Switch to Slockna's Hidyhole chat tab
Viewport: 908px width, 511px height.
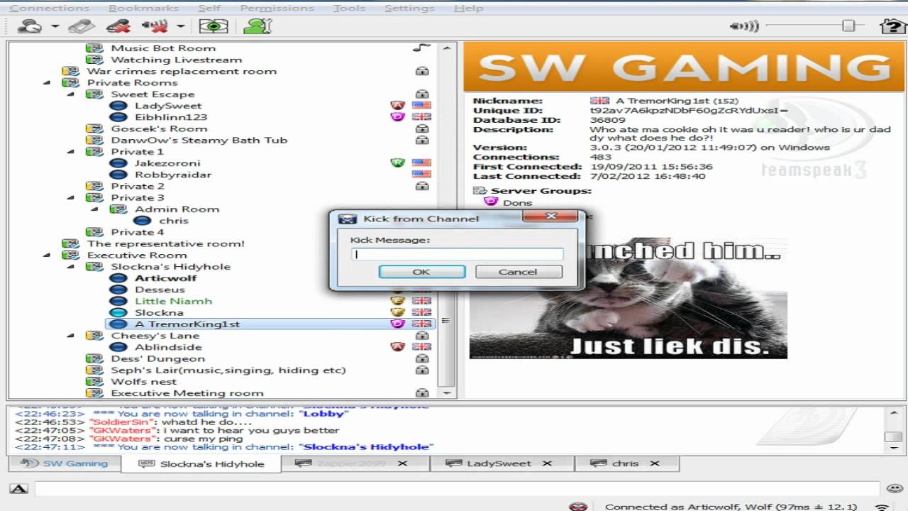click(x=201, y=464)
